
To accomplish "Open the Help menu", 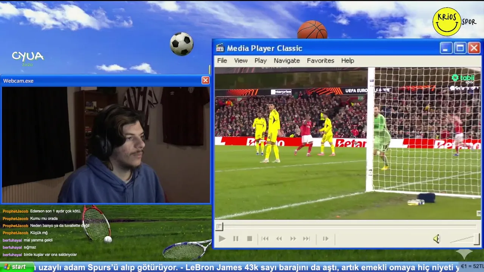I will [x=347, y=60].
